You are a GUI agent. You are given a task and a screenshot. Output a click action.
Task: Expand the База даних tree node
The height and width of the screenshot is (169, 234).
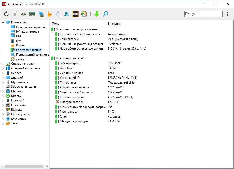(x=3, y=119)
